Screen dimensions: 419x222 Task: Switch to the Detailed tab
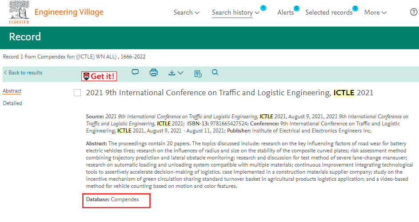pyautogui.click(x=12, y=103)
